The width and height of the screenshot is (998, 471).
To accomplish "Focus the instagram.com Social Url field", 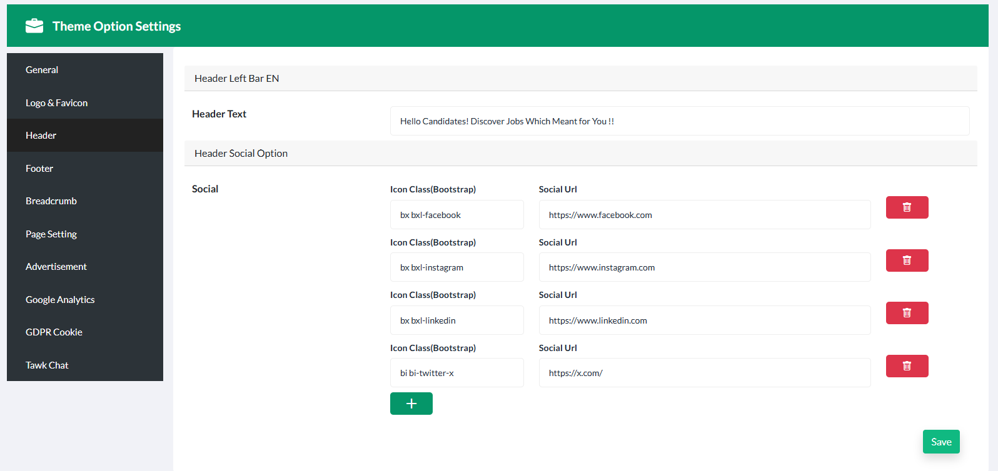I will pos(704,267).
